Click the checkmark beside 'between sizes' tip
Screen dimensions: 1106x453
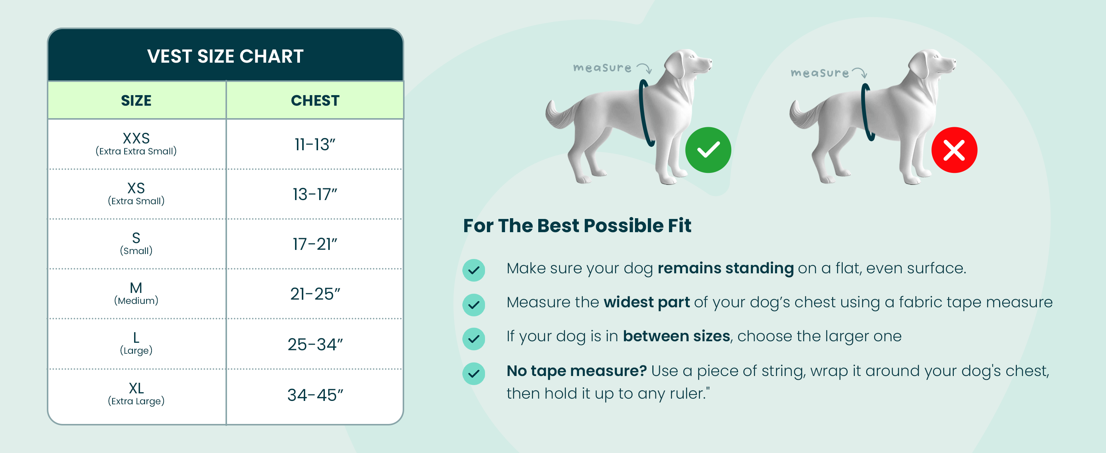(x=474, y=339)
